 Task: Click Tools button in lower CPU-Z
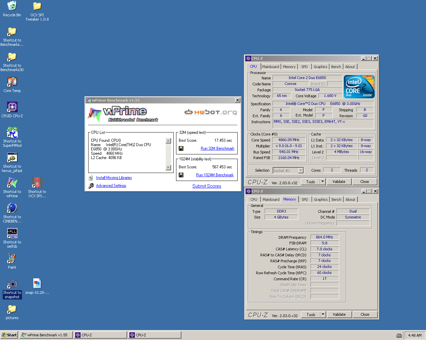[311, 314]
